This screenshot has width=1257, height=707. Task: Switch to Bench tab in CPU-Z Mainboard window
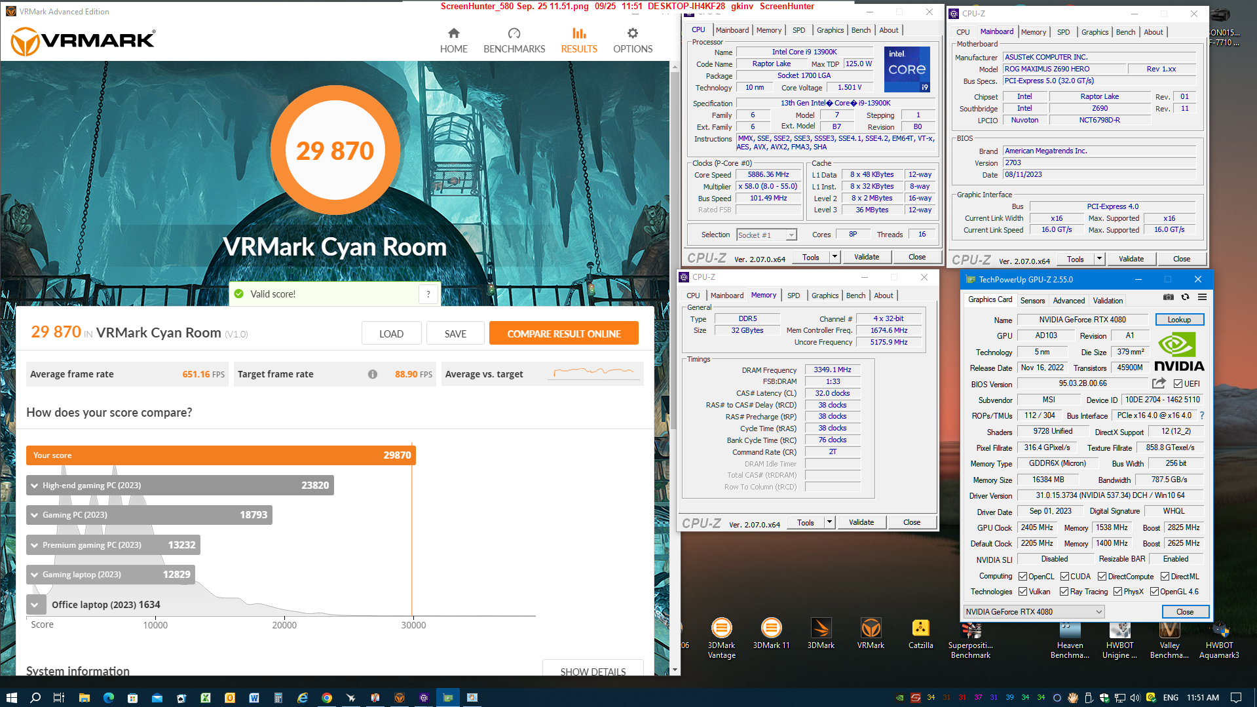[x=1125, y=32]
